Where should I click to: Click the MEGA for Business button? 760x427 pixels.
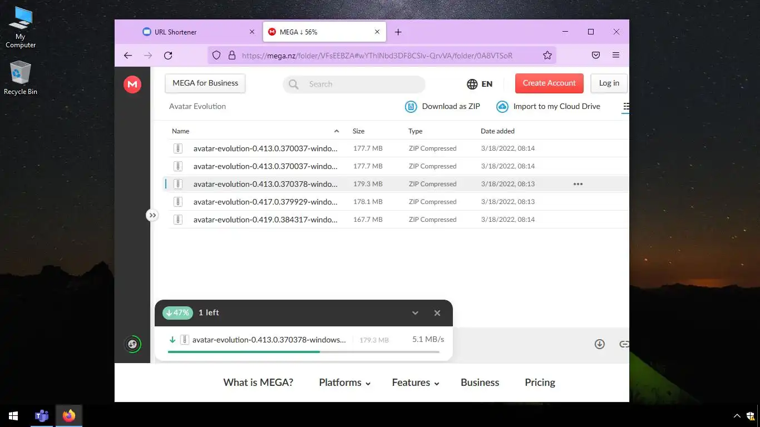pos(205,83)
